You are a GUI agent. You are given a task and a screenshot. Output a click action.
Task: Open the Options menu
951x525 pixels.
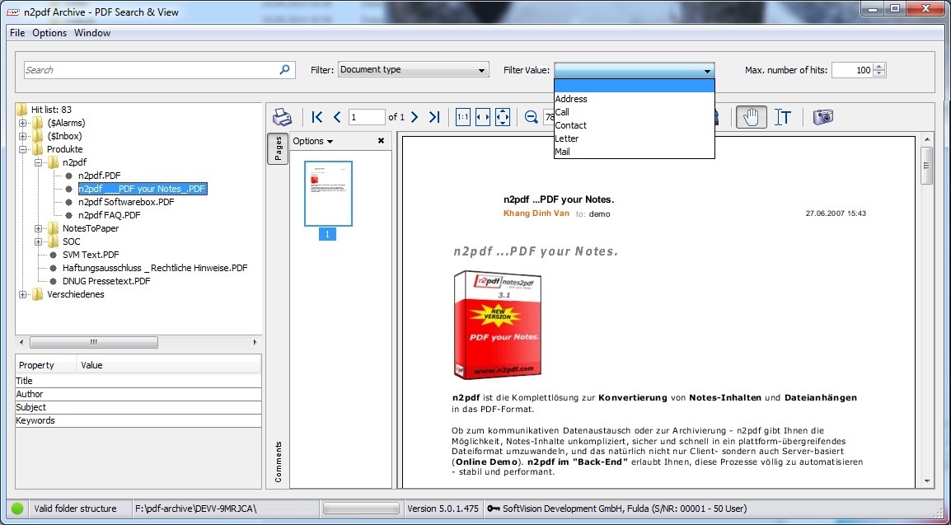tap(49, 33)
